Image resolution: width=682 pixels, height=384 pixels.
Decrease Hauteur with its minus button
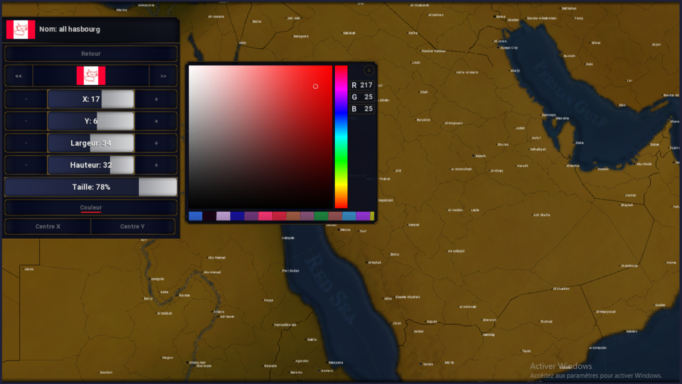coord(26,165)
